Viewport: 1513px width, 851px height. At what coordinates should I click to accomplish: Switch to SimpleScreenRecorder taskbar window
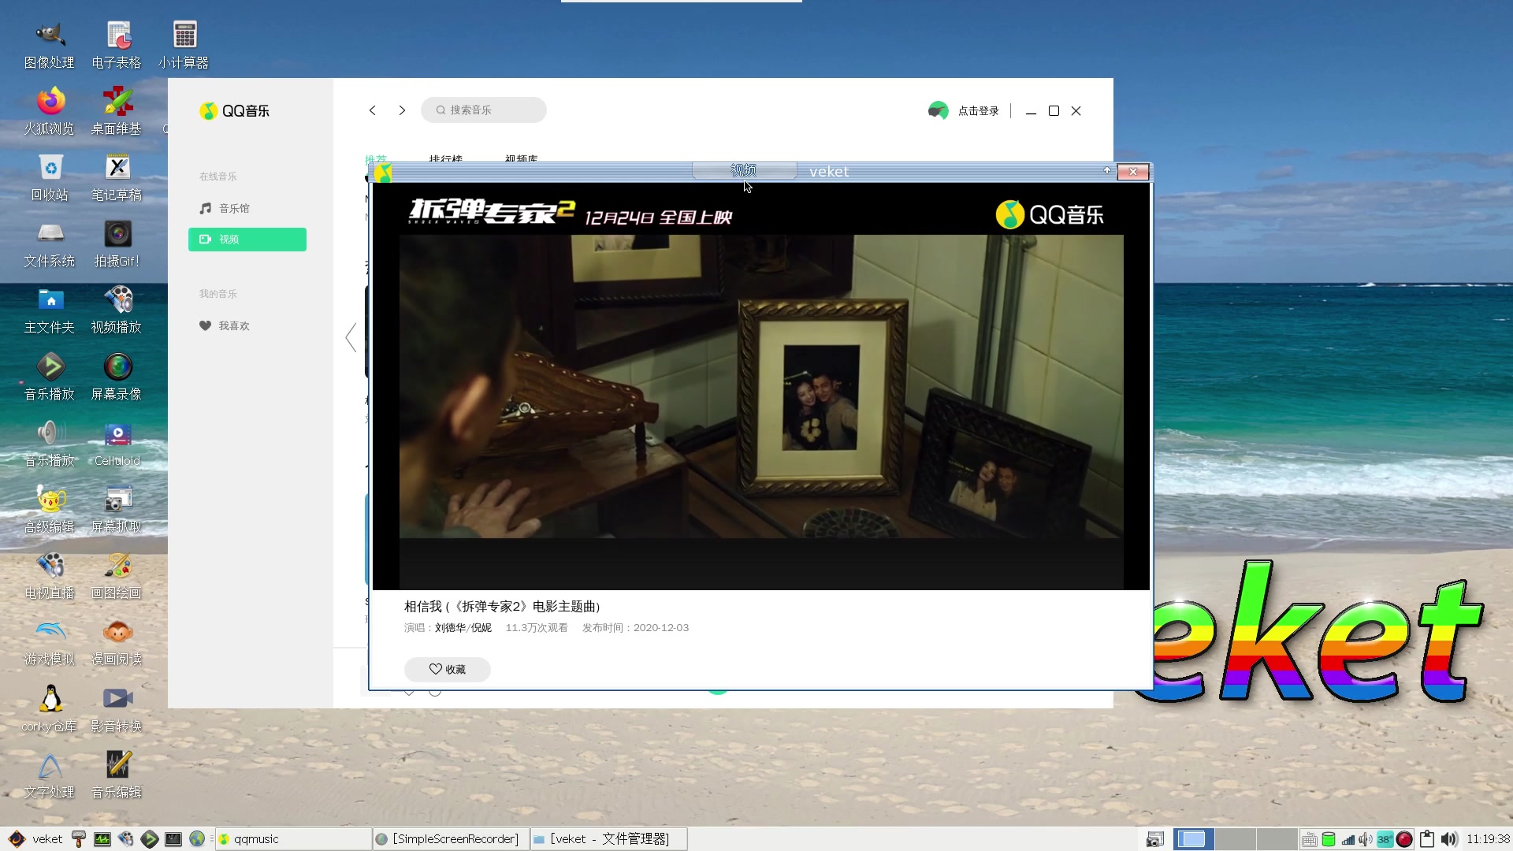point(450,838)
